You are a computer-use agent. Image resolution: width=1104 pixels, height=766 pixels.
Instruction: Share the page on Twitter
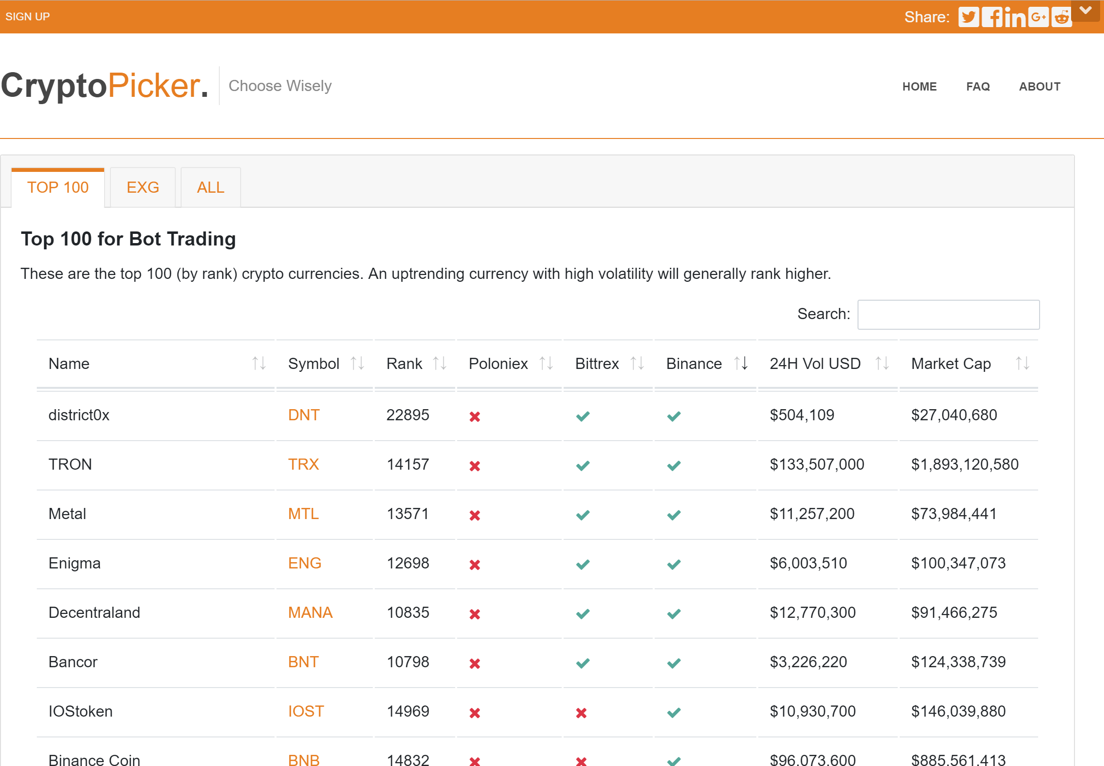coord(969,17)
